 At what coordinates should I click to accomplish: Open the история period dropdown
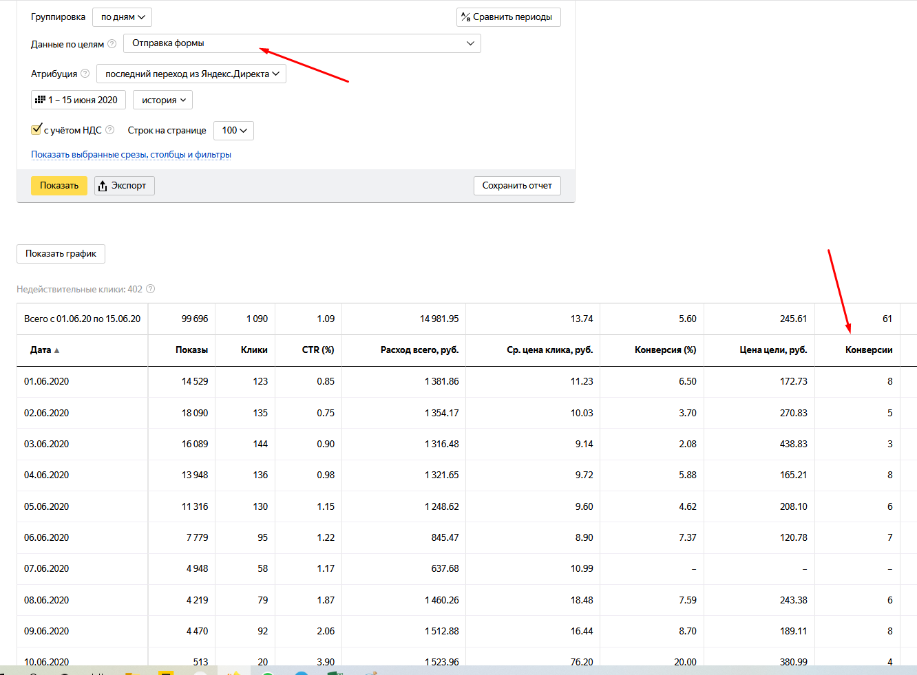click(162, 100)
